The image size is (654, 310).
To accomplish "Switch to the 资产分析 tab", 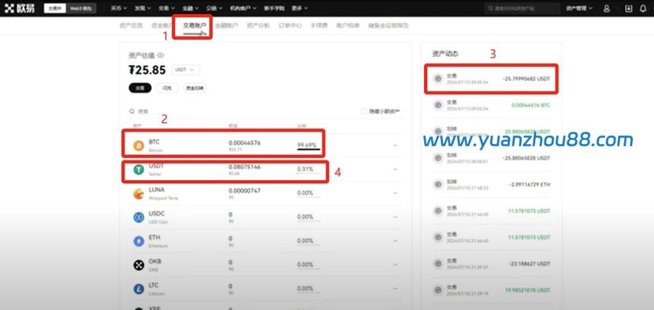I will pyautogui.click(x=258, y=26).
